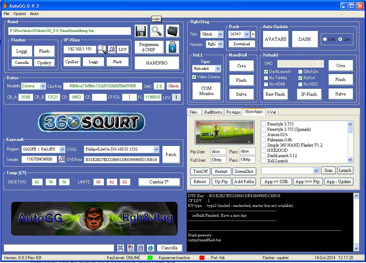Image resolution: width=366 pixels, height=263 pixels.
Task: Click the 360 Squirt logo
Action: click(91, 122)
